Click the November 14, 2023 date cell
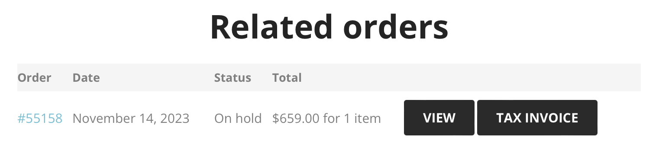Viewport: 659px width, 167px height. [x=131, y=118]
